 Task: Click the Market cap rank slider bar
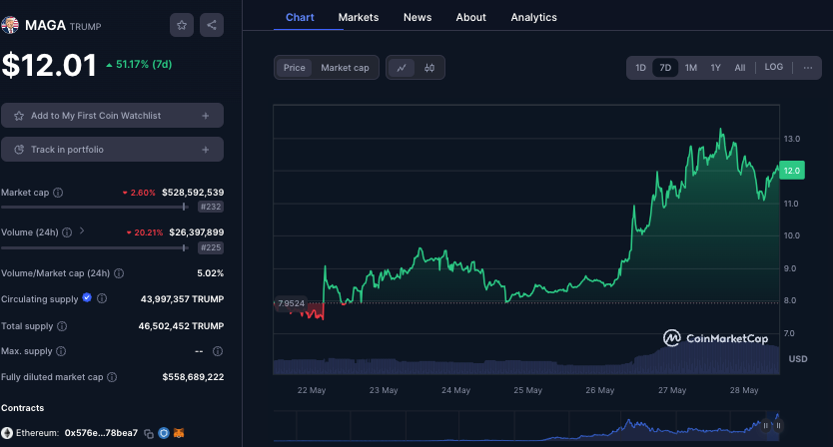pyautogui.click(x=95, y=207)
